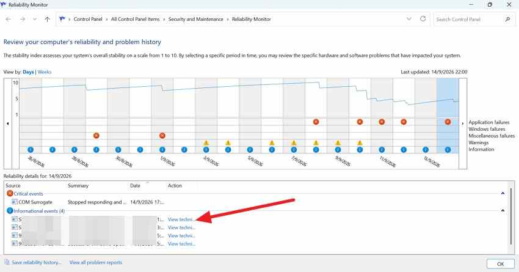The width and height of the screenshot is (519, 272).
Task: Click the Critical events heading
Action: coord(28,194)
